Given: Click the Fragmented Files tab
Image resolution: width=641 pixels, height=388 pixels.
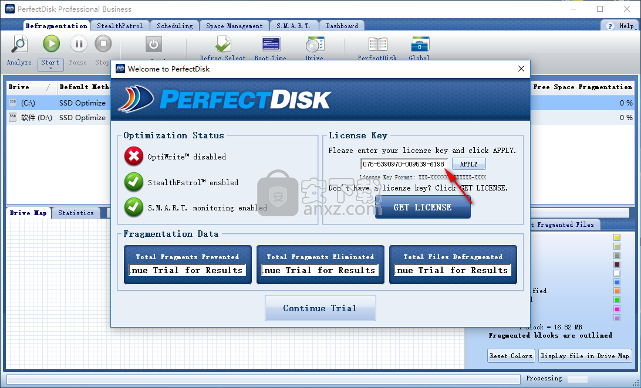Looking at the screenshot, I should [565, 225].
